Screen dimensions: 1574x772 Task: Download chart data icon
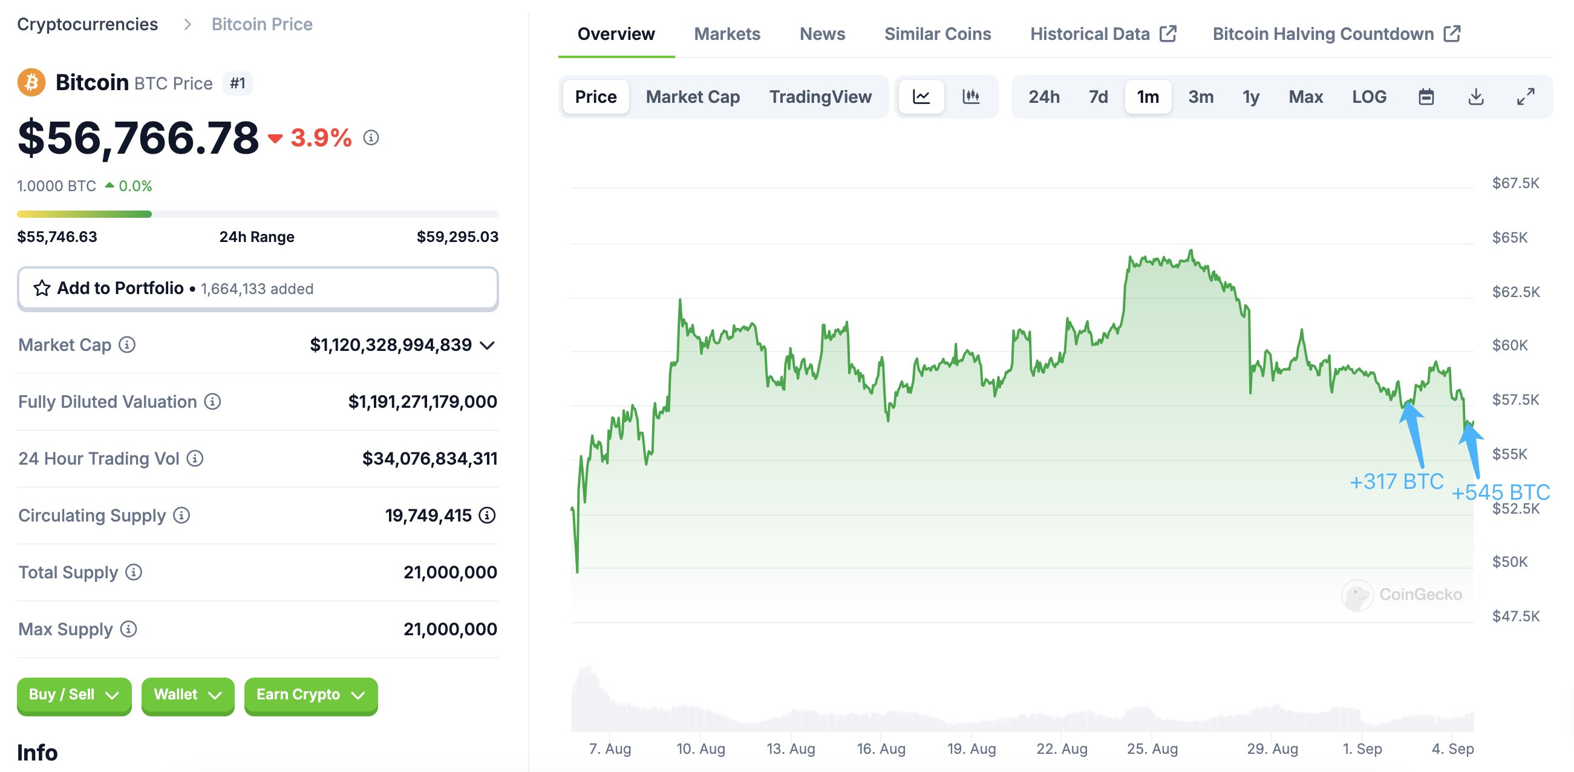tap(1475, 97)
